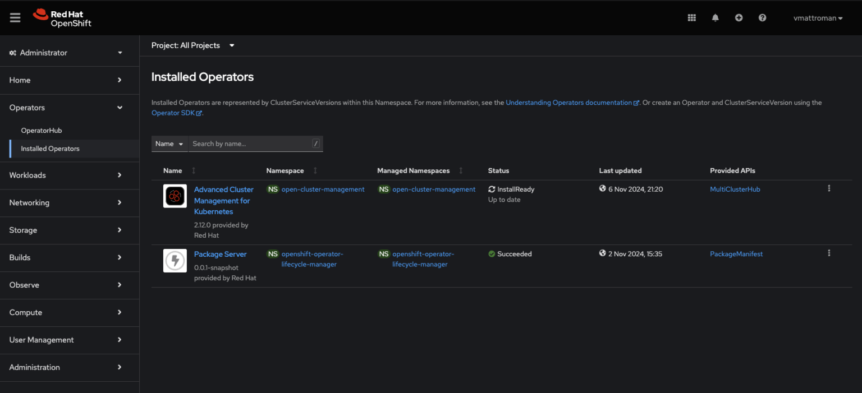Expand the Observe navigation section

(70, 285)
